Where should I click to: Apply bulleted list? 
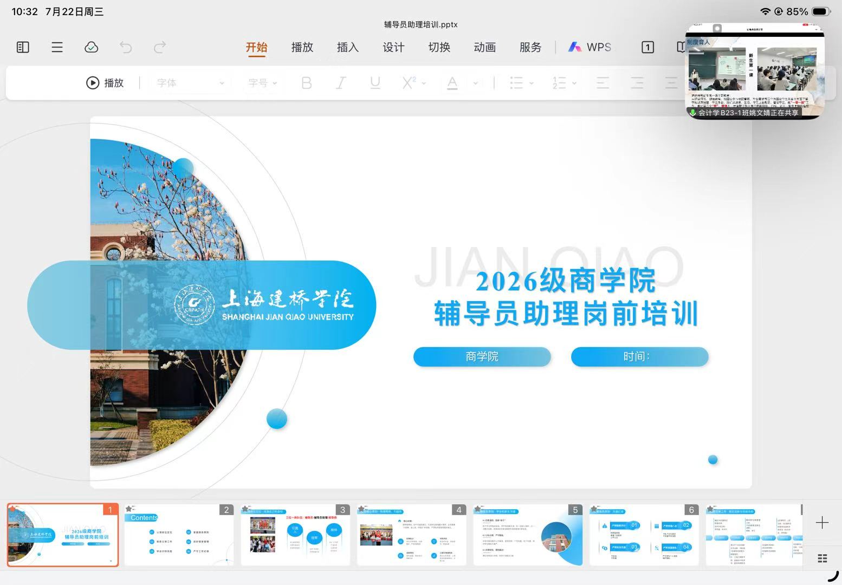coord(516,83)
